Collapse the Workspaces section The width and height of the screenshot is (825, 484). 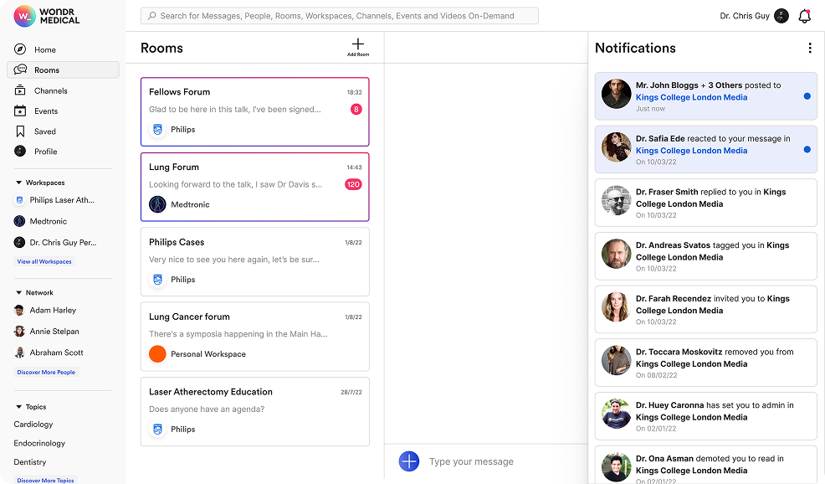(x=19, y=183)
